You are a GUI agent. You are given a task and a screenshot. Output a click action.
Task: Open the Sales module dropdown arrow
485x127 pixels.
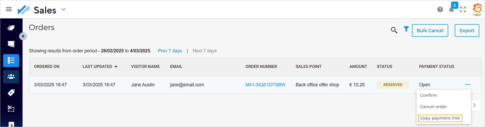point(63,10)
